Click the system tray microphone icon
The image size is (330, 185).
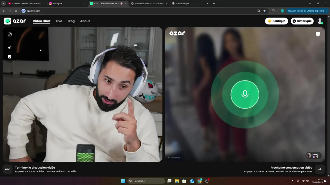pos(298,181)
